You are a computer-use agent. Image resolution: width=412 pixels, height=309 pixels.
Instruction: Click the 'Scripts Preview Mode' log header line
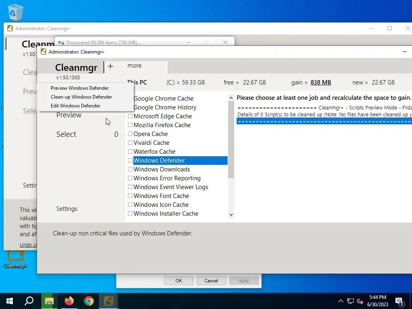(x=325, y=108)
